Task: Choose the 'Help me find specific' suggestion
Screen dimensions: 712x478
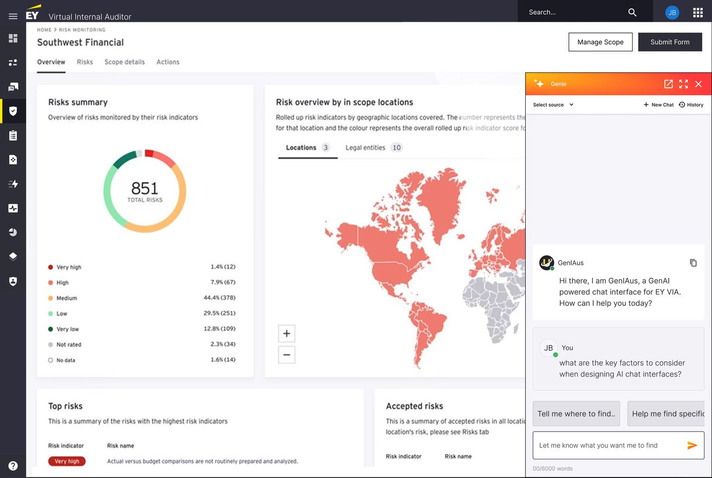Action: point(666,413)
